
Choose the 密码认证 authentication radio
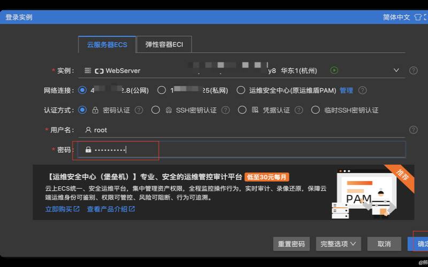(82, 110)
